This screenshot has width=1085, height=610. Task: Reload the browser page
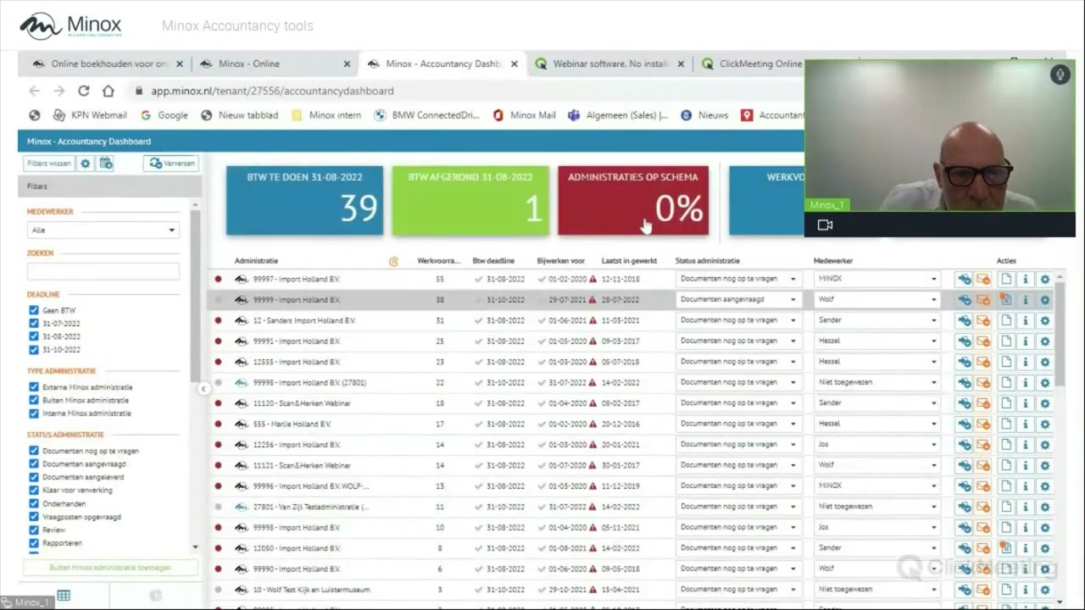pyautogui.click(x=83, y=91)
